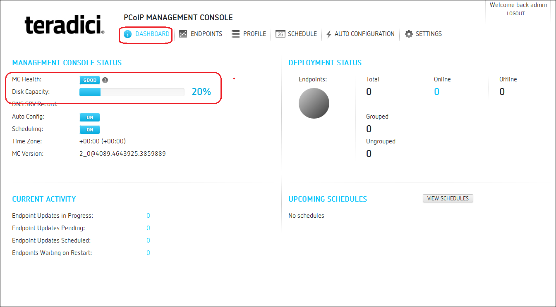Click the Time Zone value +00:00 (+00:00)
This screenshot has width=556, height=307.
[x=103, y=141]
